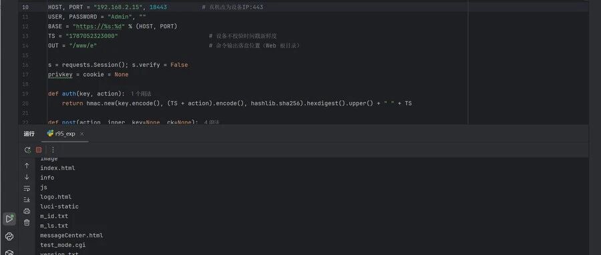Viewport: 601px width, 255px height.
Task: Click the Web root comment on line 14
Action: [255, 45]
